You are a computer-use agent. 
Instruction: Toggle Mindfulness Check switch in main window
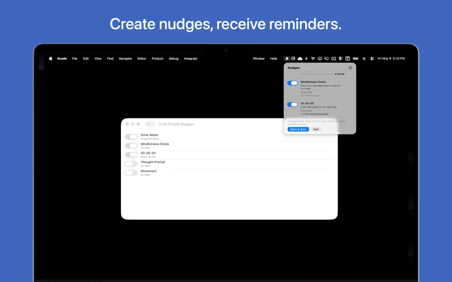131,146
